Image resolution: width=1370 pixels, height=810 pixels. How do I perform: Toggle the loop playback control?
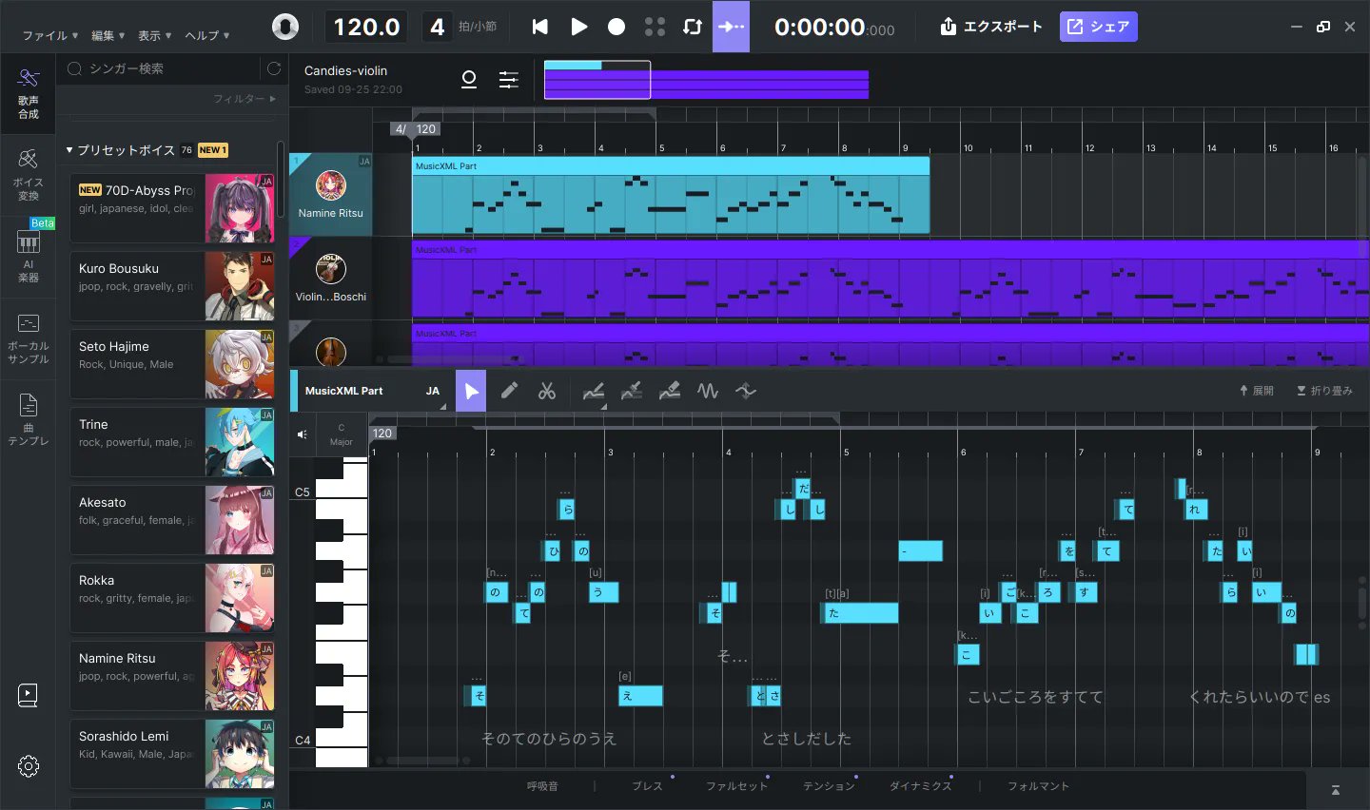tap(694, 27)
